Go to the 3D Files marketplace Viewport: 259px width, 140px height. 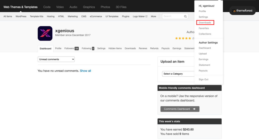tap(121, 7)
